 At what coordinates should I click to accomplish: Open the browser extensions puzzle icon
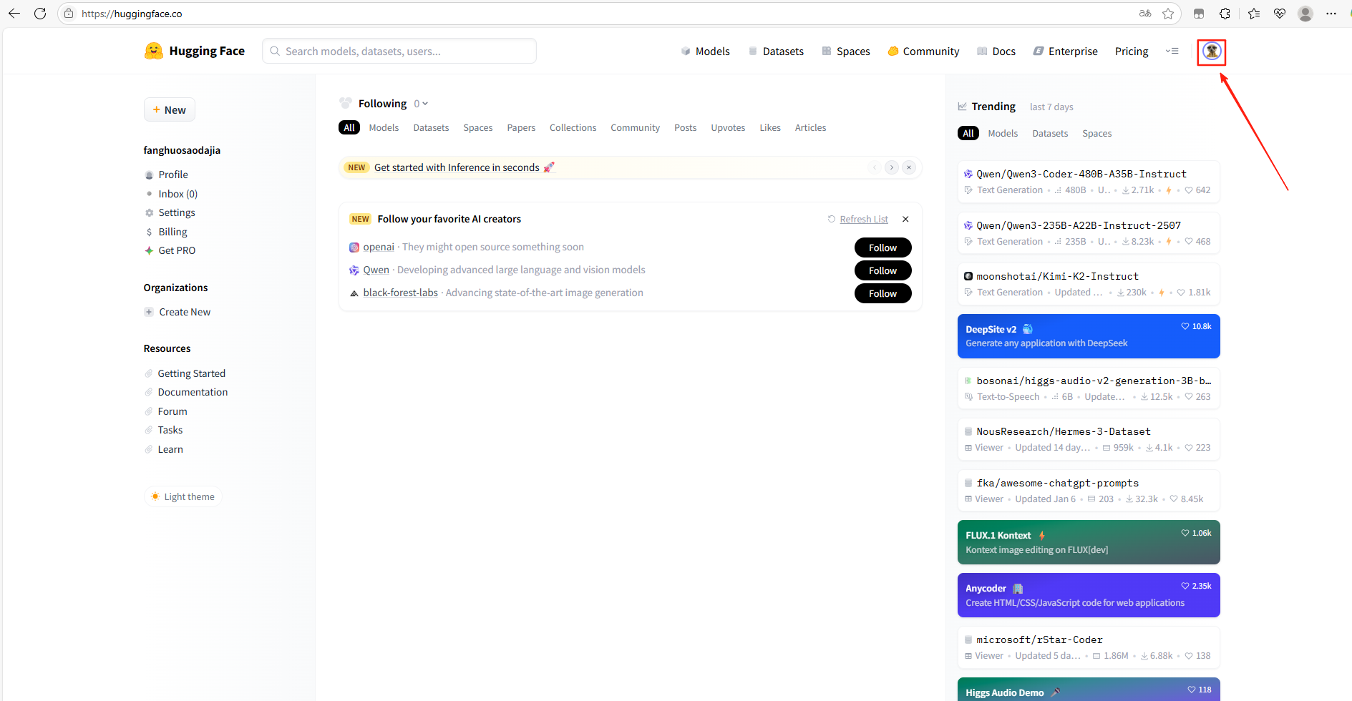1225,14
